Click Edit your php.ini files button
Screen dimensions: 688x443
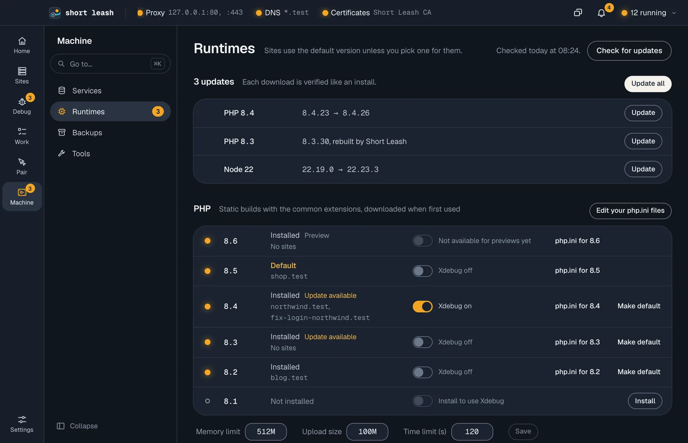coord(630,211)
